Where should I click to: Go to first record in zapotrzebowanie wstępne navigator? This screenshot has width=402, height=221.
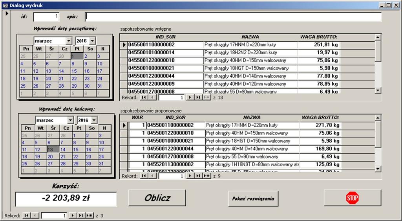click(x=144, y=98)
